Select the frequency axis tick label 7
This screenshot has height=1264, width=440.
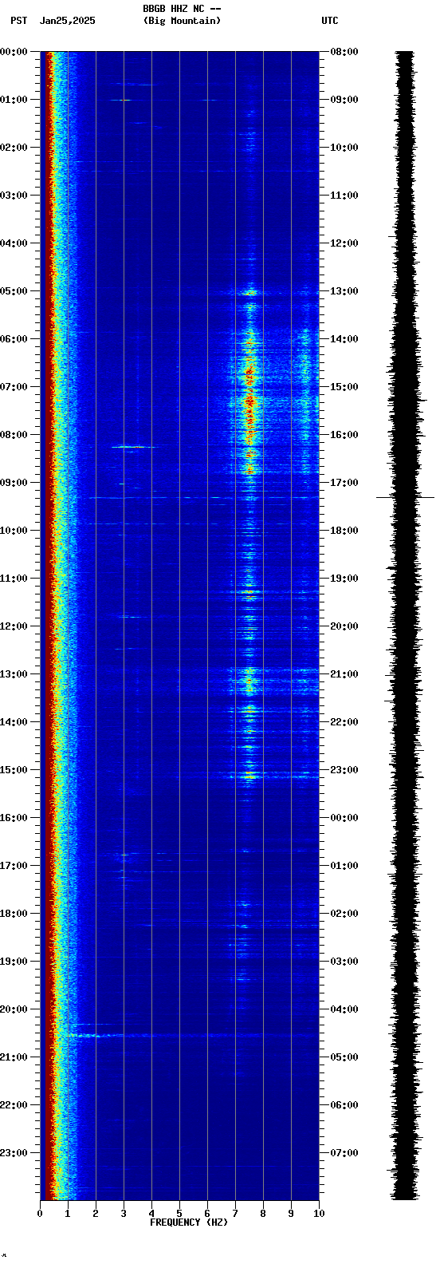pos(235,1214)
